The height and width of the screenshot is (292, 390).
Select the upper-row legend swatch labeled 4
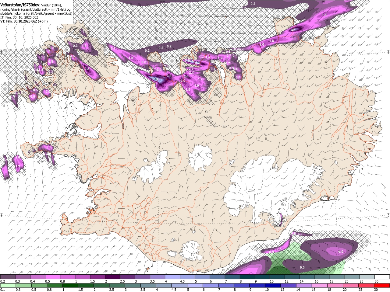click(172, 277)
